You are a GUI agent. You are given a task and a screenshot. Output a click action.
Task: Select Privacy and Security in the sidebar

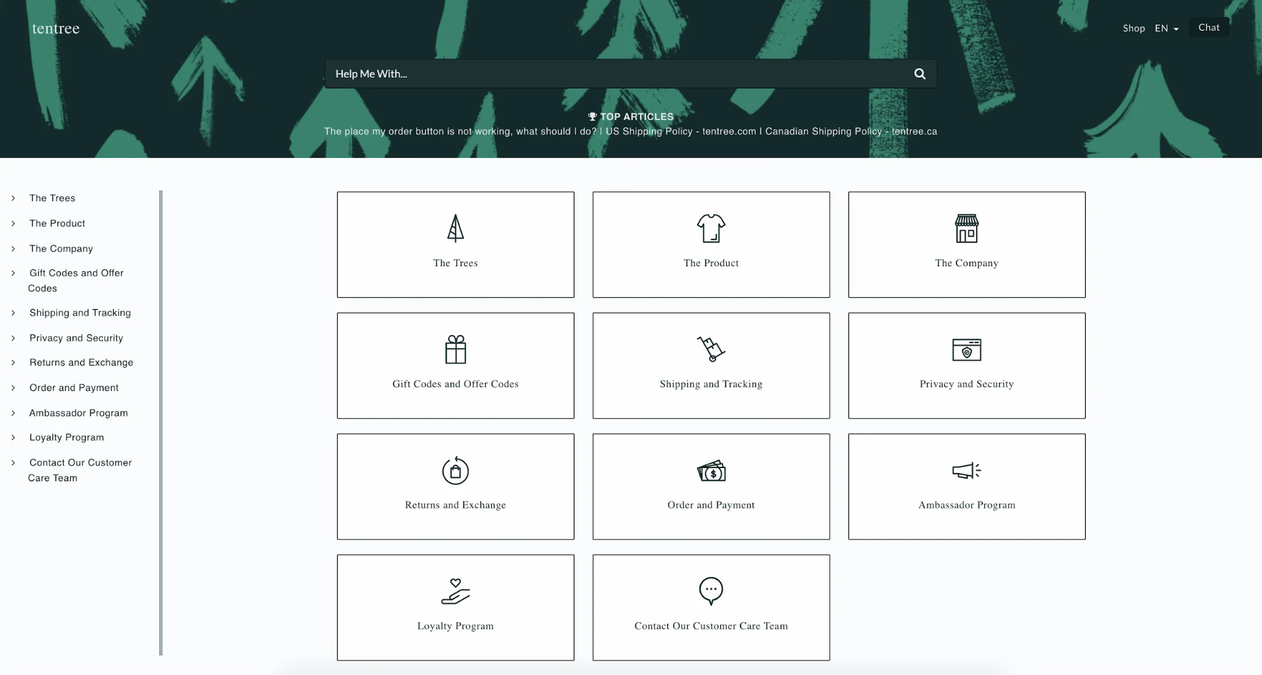(x=76, y=338)
